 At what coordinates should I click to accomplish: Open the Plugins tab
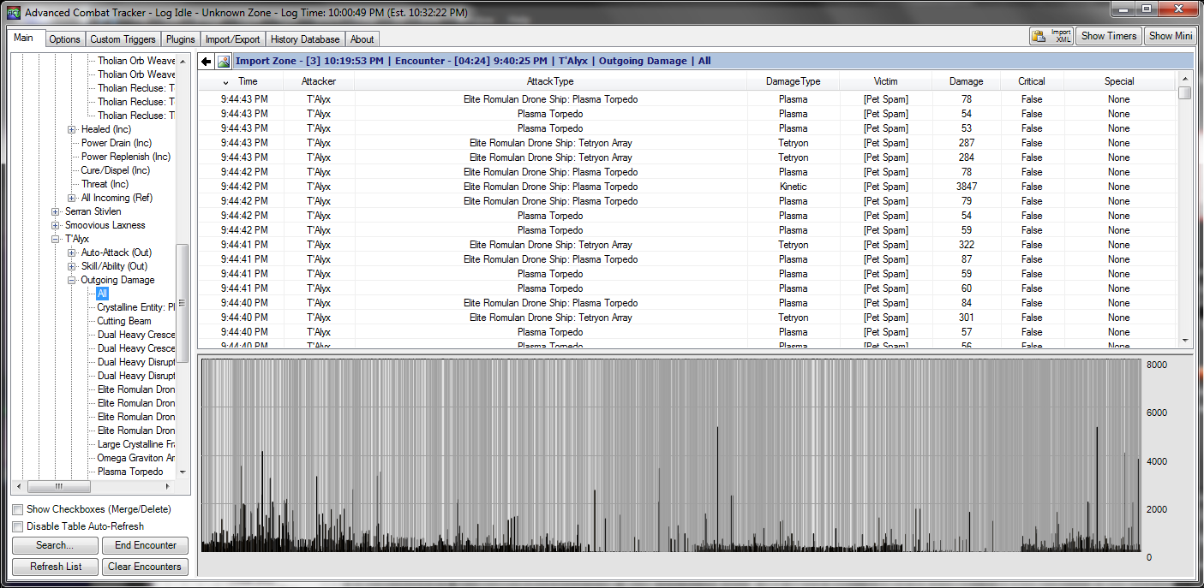pos(181,39)
